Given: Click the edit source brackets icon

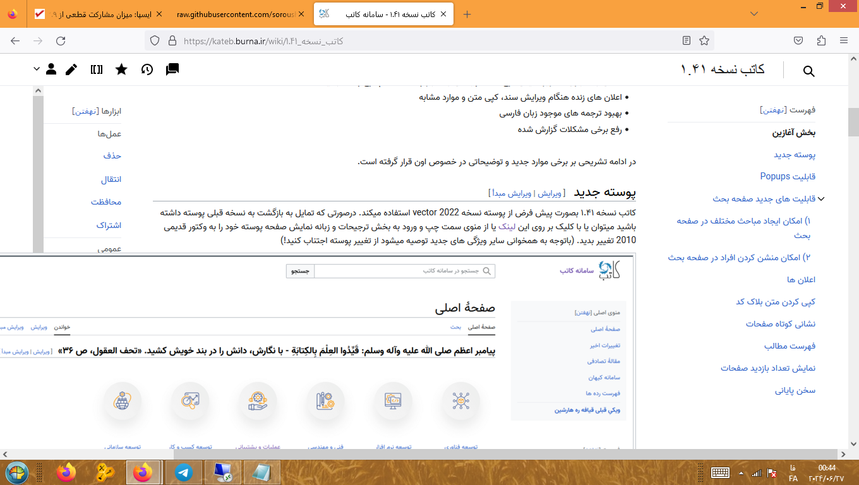Looking at the screenshot, I should click(x=97, y=69).
